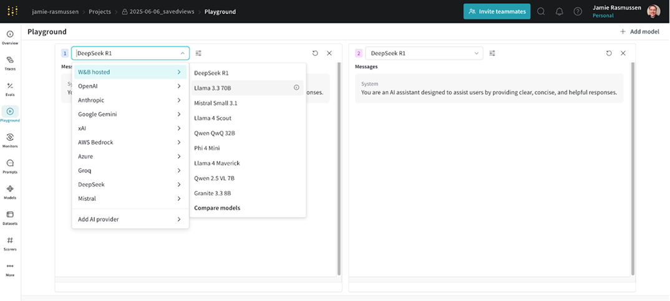The image size is (670, 301).
Task: Expand the xAI provider submenu
Action: coord(130,128)
